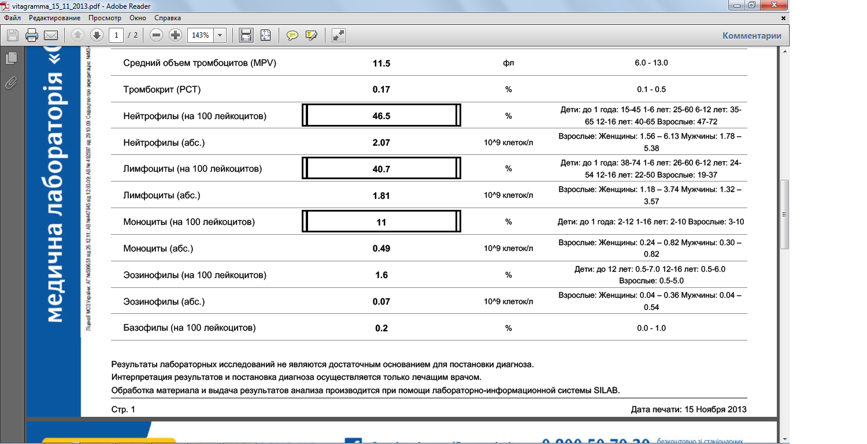The image size is (867, 444).
Task: Click the zoom in plus button
Action: point(175,35)
